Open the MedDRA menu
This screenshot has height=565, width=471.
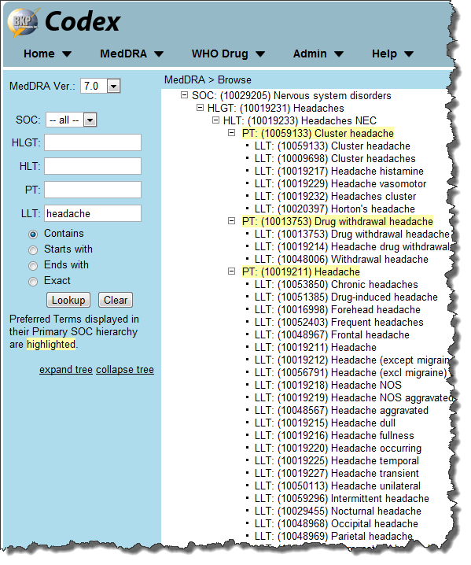131,54
